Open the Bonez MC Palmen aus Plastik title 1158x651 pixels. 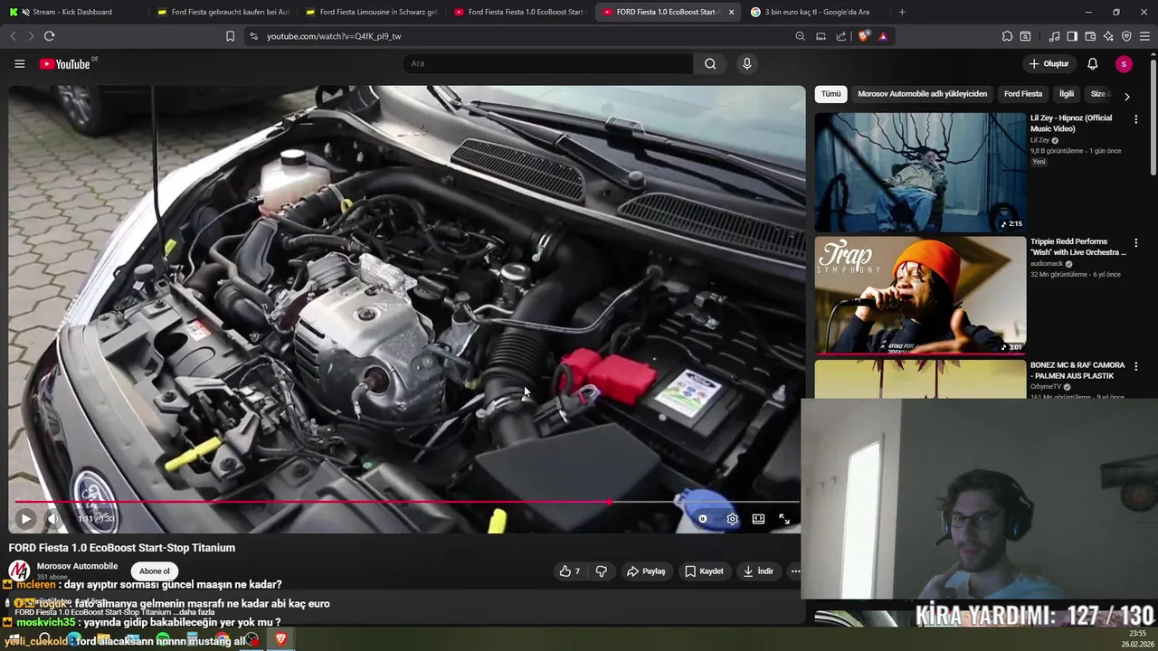pos(1077,371)
